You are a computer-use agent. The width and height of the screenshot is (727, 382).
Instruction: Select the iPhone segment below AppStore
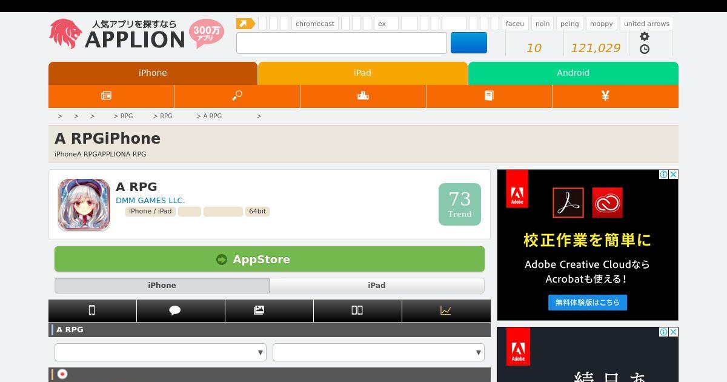[162, 286]
